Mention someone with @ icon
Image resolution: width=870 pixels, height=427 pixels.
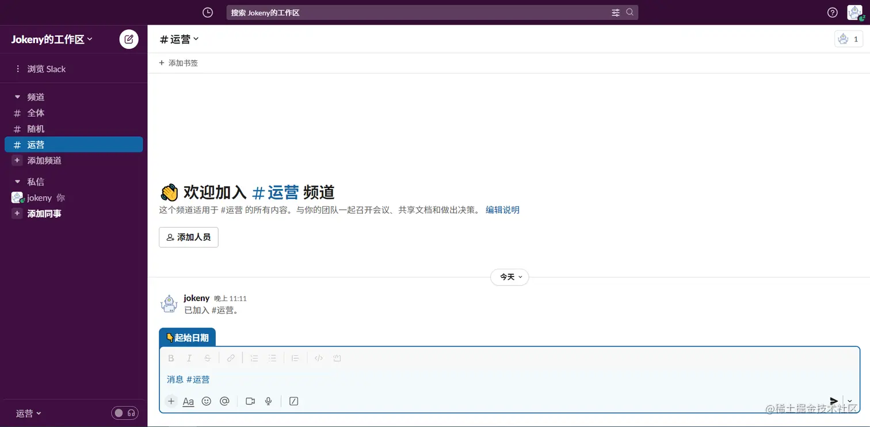tap(224, 401)
